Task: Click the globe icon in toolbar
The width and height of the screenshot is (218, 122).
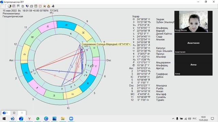Action: 10,6
